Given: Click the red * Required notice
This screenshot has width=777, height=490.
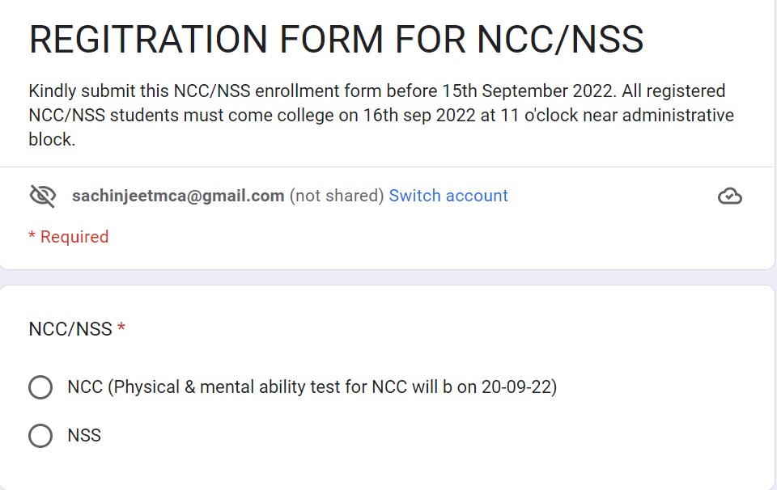Looking at the screenshot, I should click(x=68, y=237).
